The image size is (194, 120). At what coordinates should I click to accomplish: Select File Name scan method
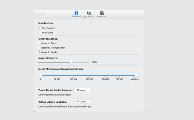click(x=40, y=32)
